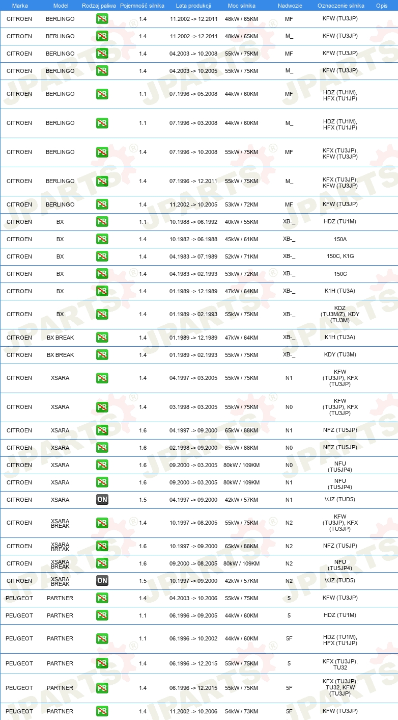Click the Nadwozie column header
This screenshot has height=720, width=398.
click(289, 6)
